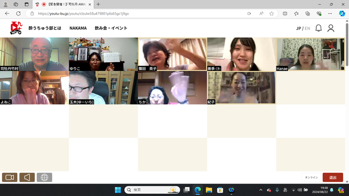Open Task View on taskbar

(186, 190)
